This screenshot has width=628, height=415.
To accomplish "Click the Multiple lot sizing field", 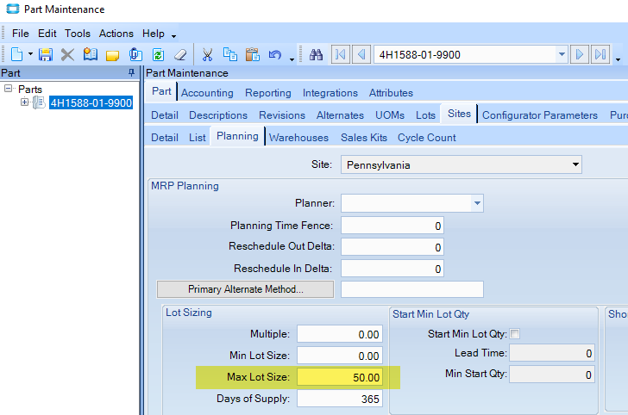I will [340, 334].
